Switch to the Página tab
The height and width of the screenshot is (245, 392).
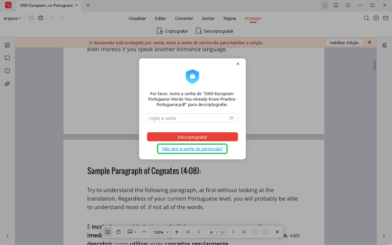229,19
